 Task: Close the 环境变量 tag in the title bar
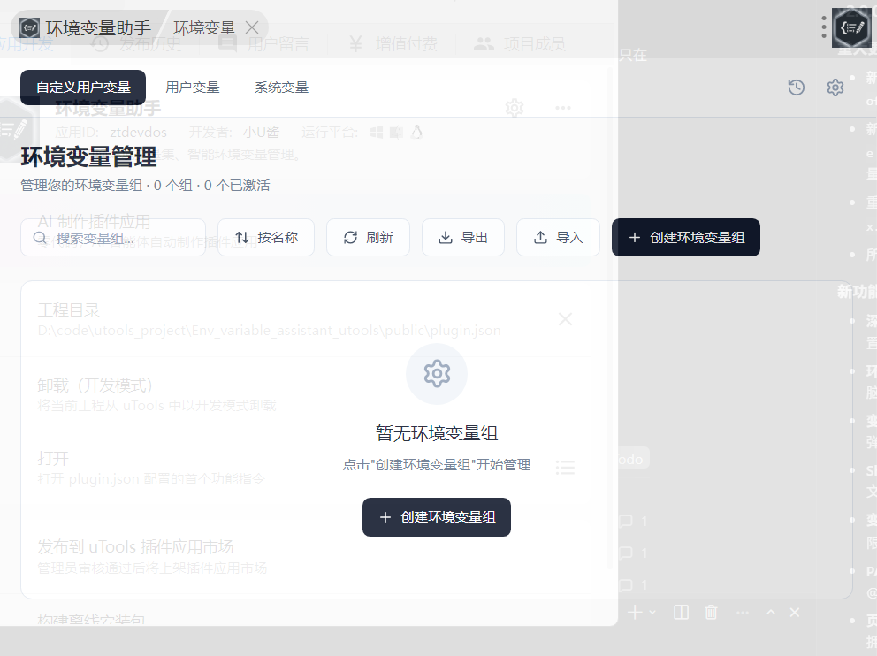pos(252,27)
